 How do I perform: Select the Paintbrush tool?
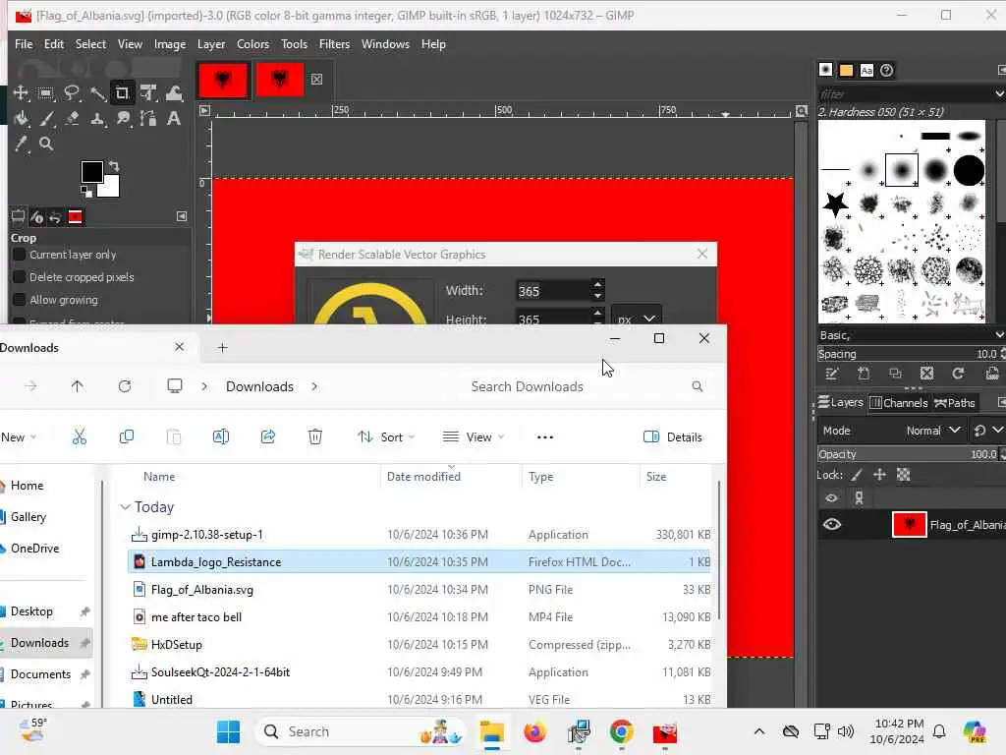(x=45, y=119)
